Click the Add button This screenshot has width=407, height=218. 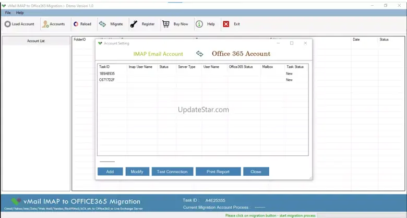[110, 172]
